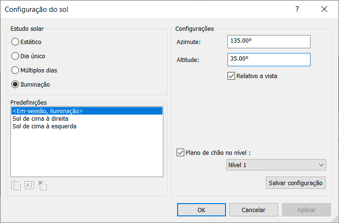
Task: Click the rename preset icon
Action: (x=29, y=186)
